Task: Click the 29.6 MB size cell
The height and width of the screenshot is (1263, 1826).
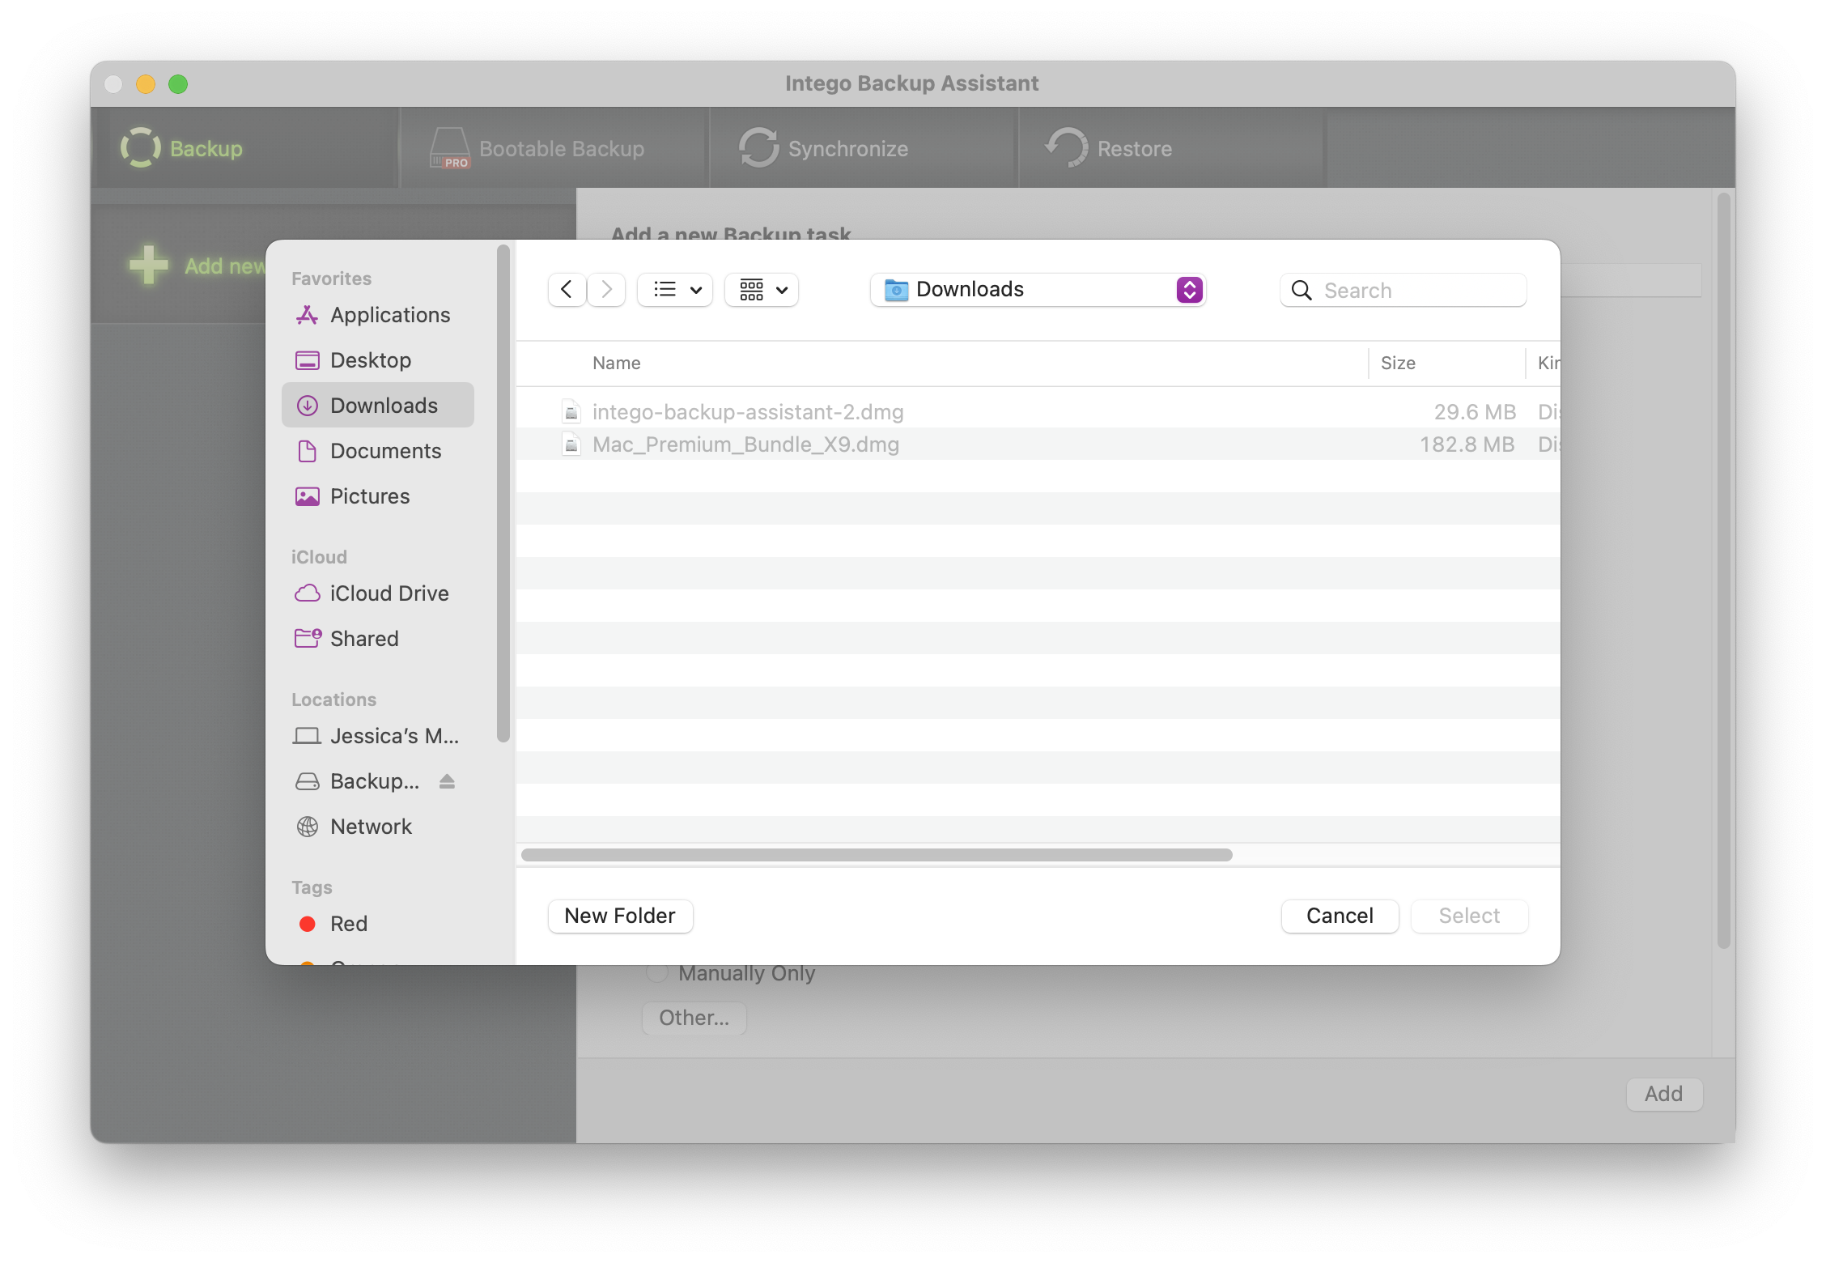Action: click(x=1475, y=412)
